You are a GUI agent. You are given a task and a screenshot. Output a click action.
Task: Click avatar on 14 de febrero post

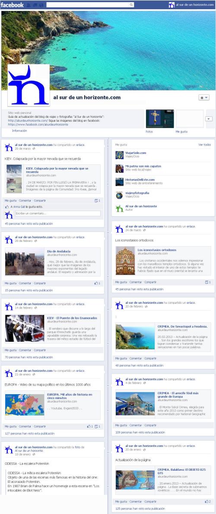[9, 306]
